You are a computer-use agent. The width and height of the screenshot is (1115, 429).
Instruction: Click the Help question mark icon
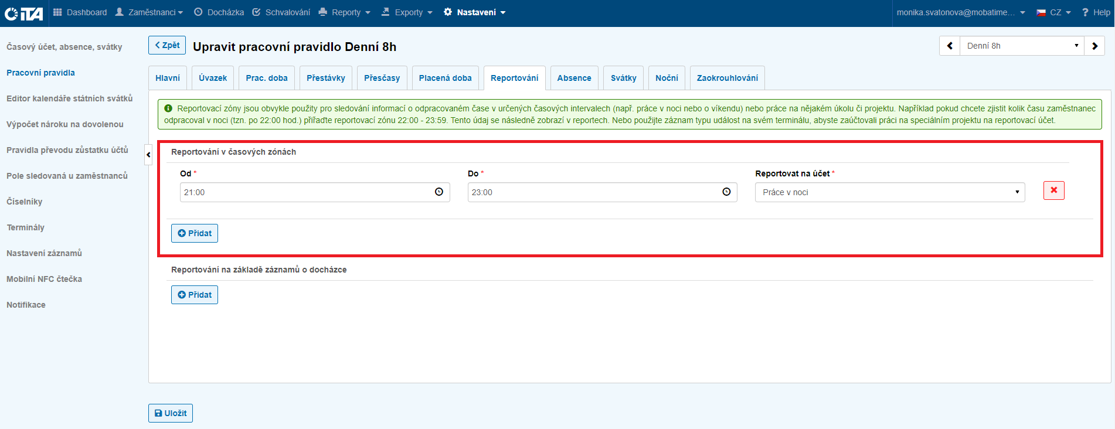1085,12
